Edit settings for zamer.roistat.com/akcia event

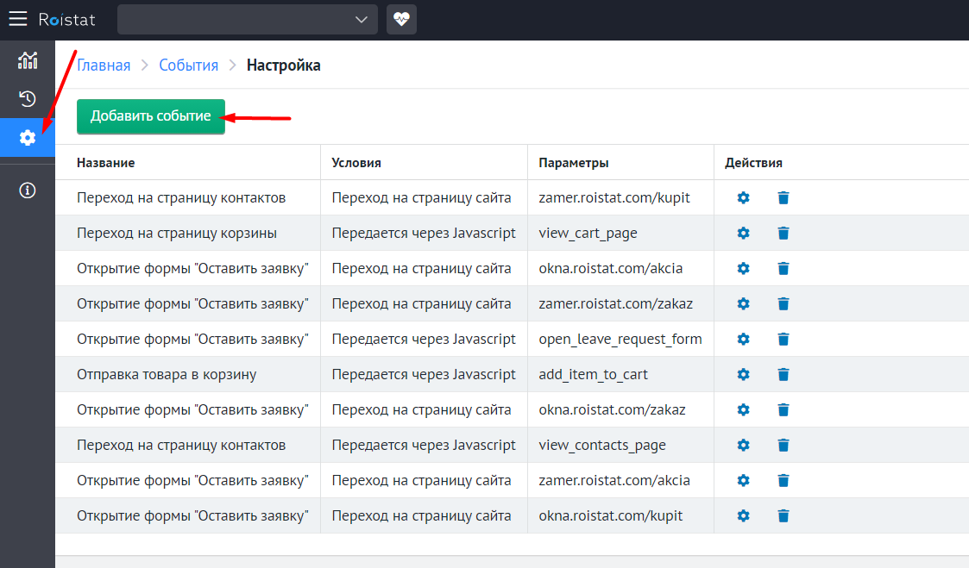(x=744, y=480)
